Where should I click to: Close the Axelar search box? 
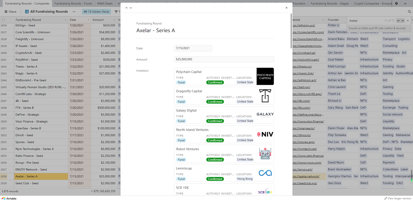[x=408, y=21]
